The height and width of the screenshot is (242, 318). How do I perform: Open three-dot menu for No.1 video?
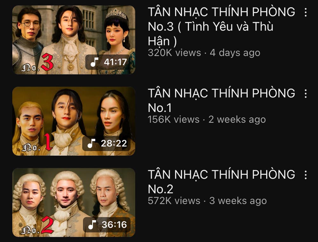click(305, 94)
